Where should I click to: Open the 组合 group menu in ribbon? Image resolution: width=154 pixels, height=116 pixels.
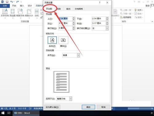[139, 14]
